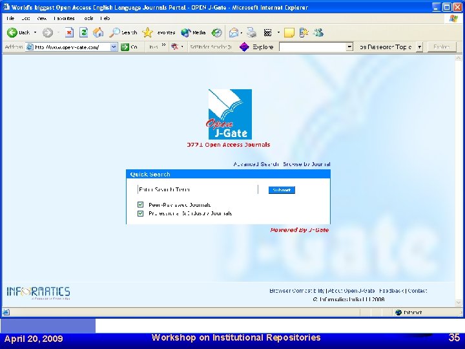This screenshot has width=465, height=349.
Task: Click the greyed Explore button at far right
Action: click(442, 47)
